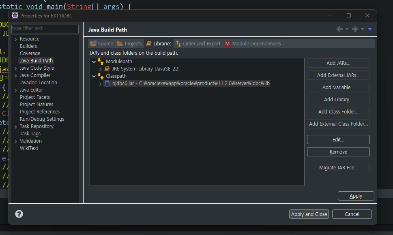Select the ojdbc6.jar classpath entry text
Viewport: 393px width, 235px height.
coord(191,83)
